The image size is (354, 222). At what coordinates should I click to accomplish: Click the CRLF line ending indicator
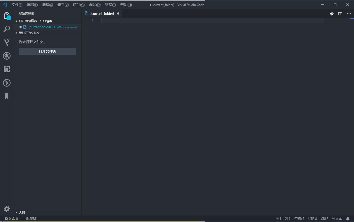pos(324,219)
